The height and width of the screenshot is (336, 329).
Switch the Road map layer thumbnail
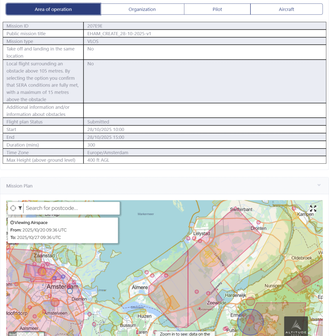coord(26,334)
